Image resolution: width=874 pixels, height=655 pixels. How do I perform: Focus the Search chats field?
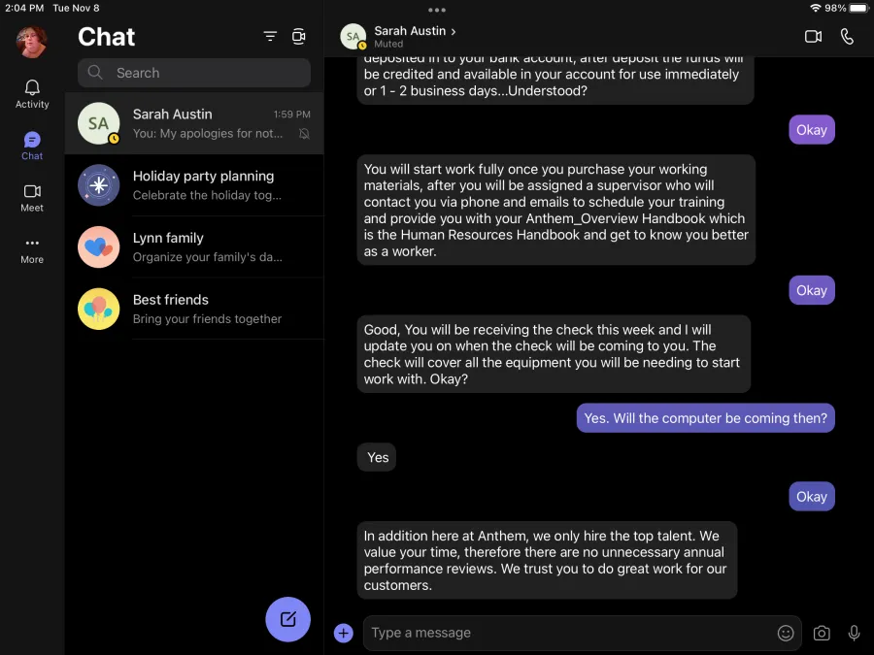click(194, 73)
